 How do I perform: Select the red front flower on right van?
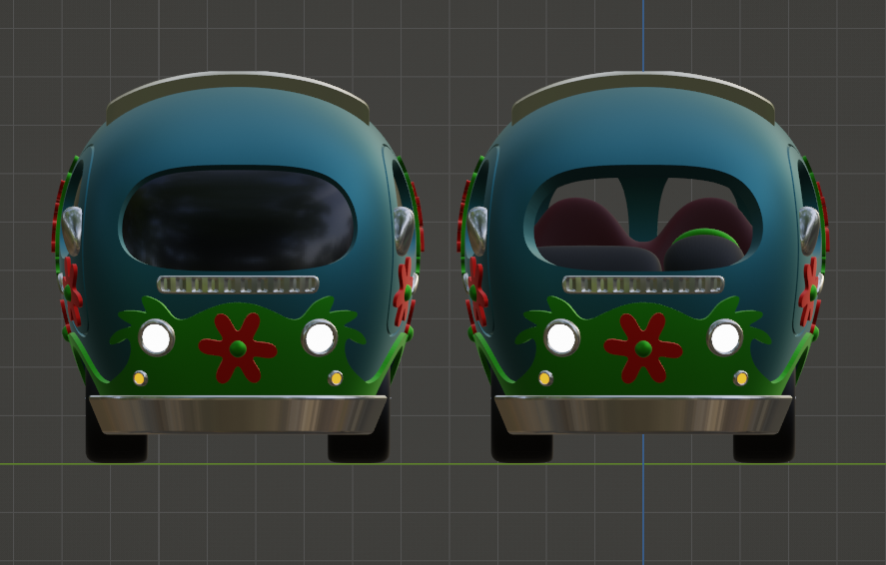pos(643,347)
